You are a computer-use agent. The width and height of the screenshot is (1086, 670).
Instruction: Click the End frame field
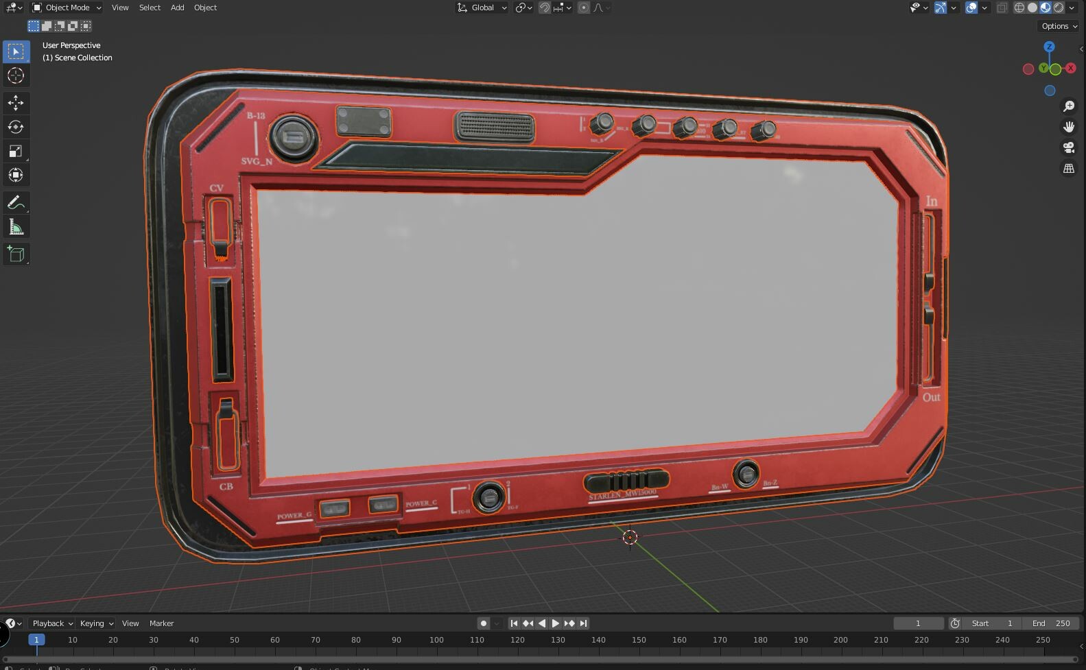pyautogui.click(x=1051, y=623)
